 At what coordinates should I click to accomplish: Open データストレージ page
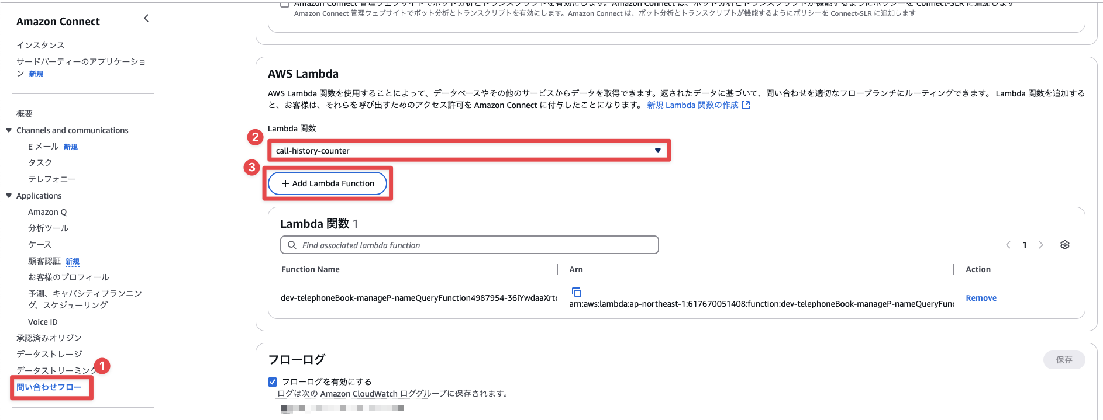click(x=49, y=354)
